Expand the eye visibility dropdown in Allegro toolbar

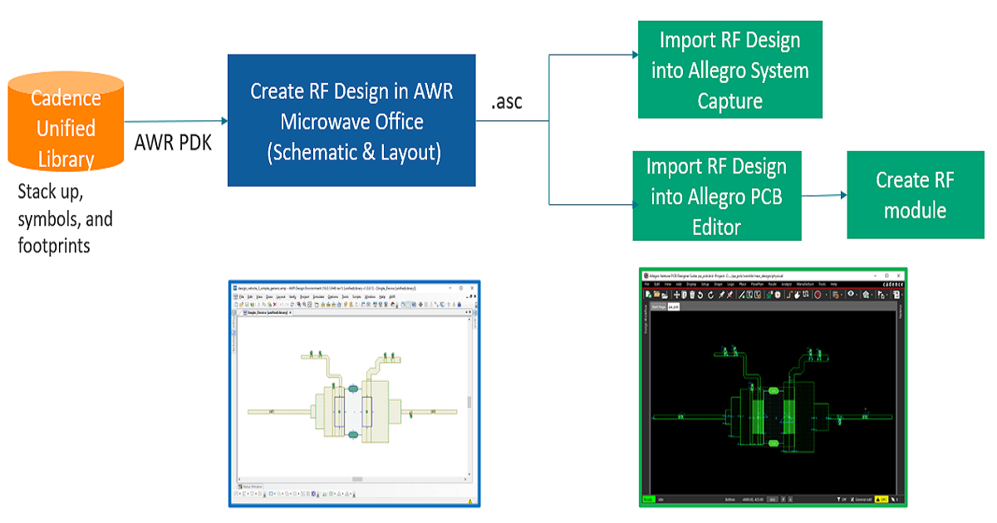click(x=854, y=294)
